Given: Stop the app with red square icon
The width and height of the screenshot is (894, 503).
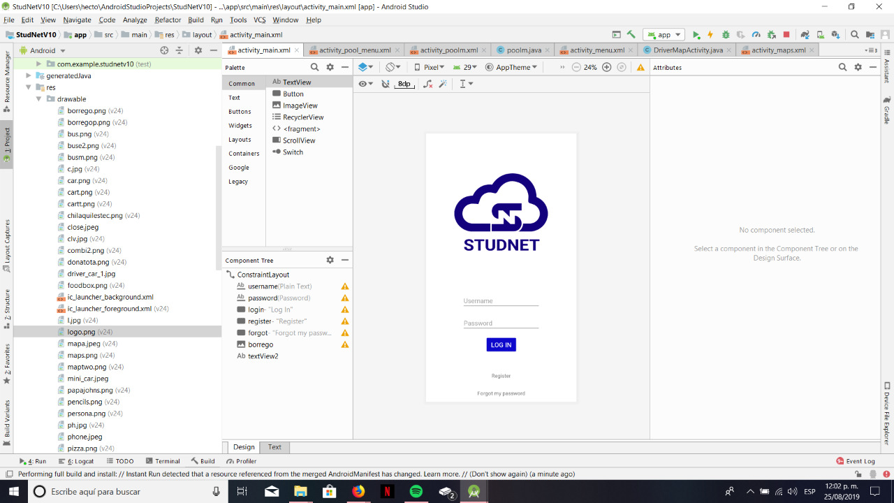Looking at the screenshot, I should pyautogui.click(x=786, y=34).
